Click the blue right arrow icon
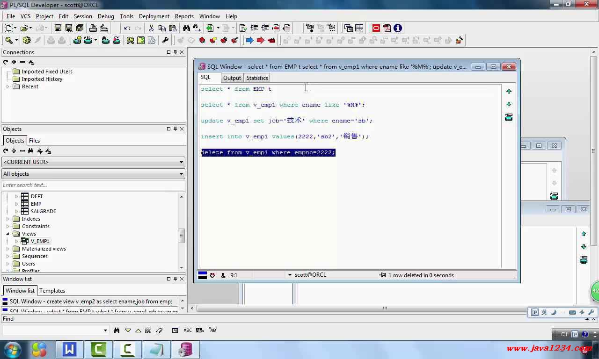 point(250,40)
